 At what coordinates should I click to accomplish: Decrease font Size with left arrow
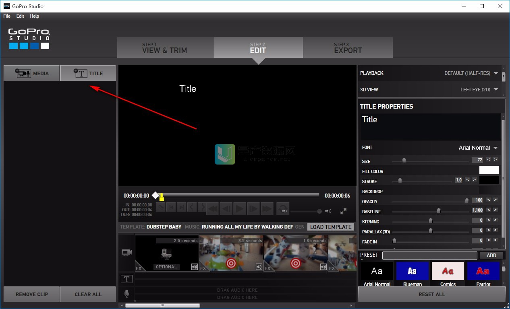point(488,160)
